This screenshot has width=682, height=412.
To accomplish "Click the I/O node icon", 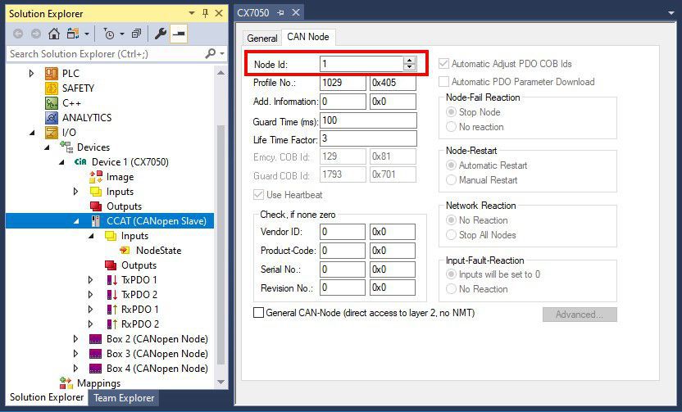I will tap(52, 133).
